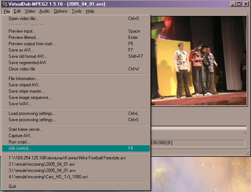
Task: Open the Help menu
Action: 90,11
